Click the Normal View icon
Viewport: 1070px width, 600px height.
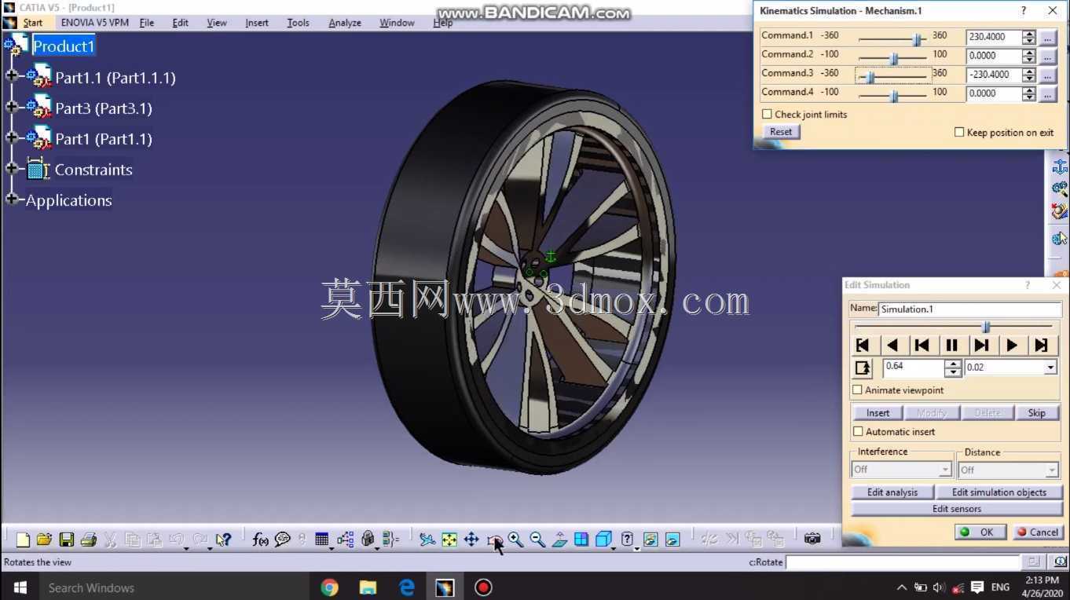pyautogui.click(x=559, y=540)
